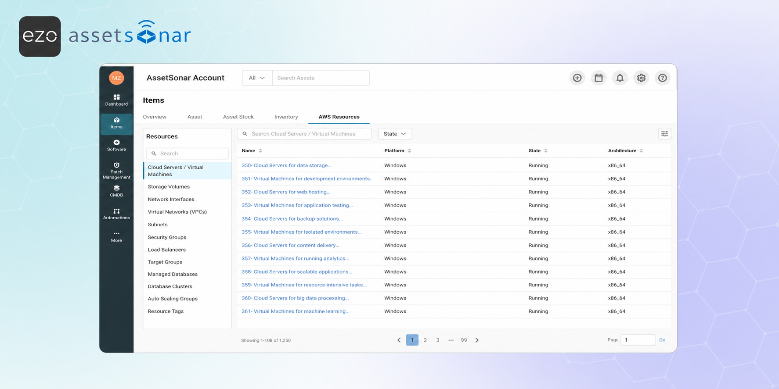Go to next page arrow
This screenshot has width=779, height=389.
coord(477,340)
